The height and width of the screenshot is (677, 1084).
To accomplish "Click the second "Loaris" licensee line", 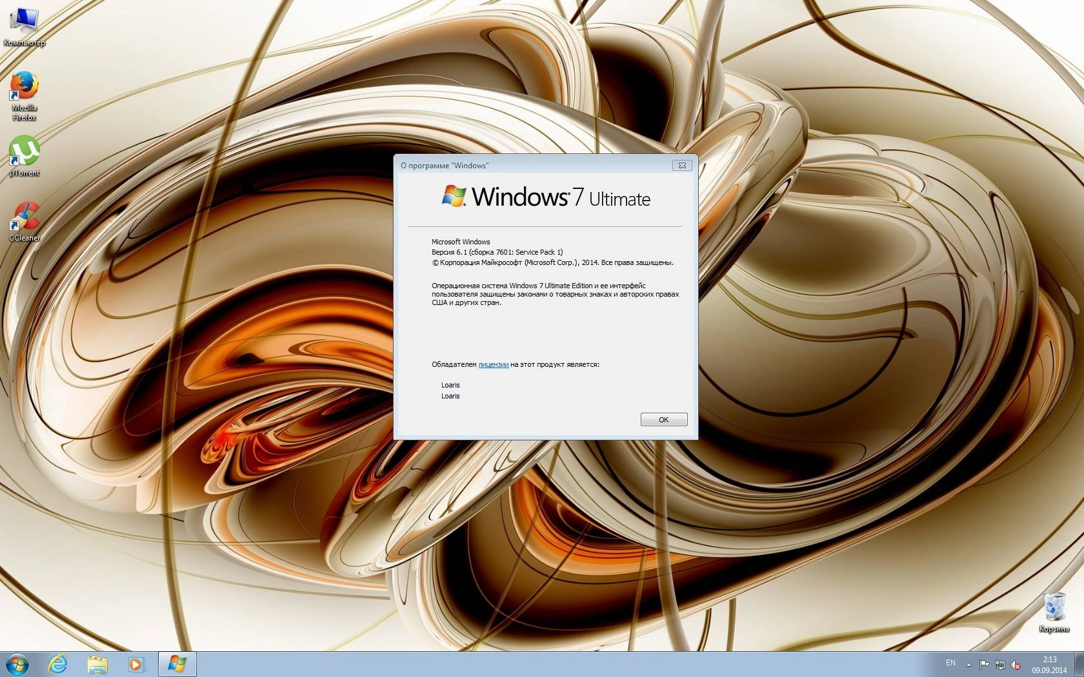I will click(x=450, y=396).
